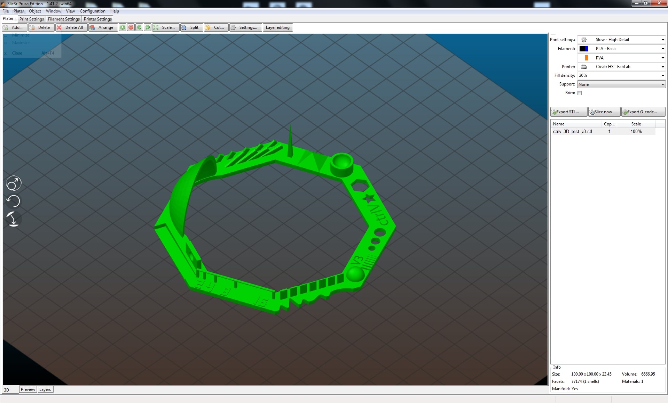This screenshot has width=668, height=403.
Task: Select the rotate gizmo circle-arrow icon
Action: [14, 183]
